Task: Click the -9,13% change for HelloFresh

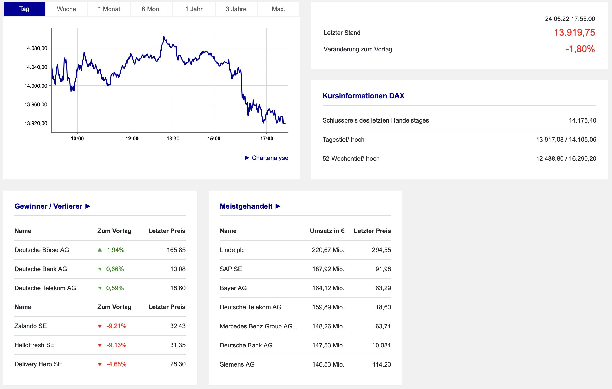Action: point(116,345)
